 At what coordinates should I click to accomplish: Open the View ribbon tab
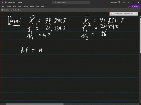click(x=38, y=7)
